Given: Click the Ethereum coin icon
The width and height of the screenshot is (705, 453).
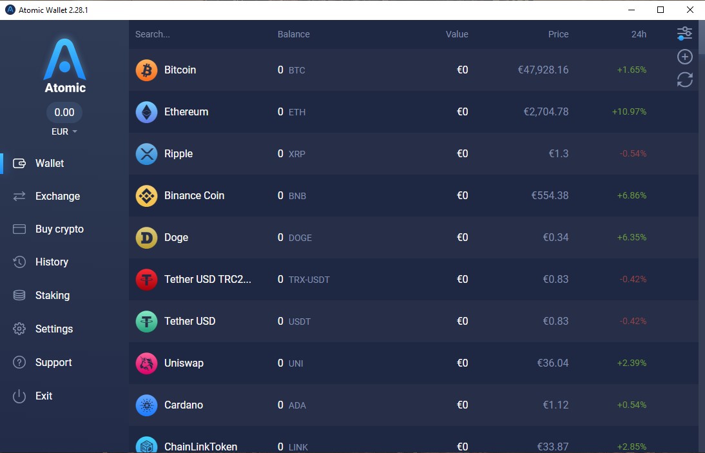Looking at the screenshot, I should [146, 112].
